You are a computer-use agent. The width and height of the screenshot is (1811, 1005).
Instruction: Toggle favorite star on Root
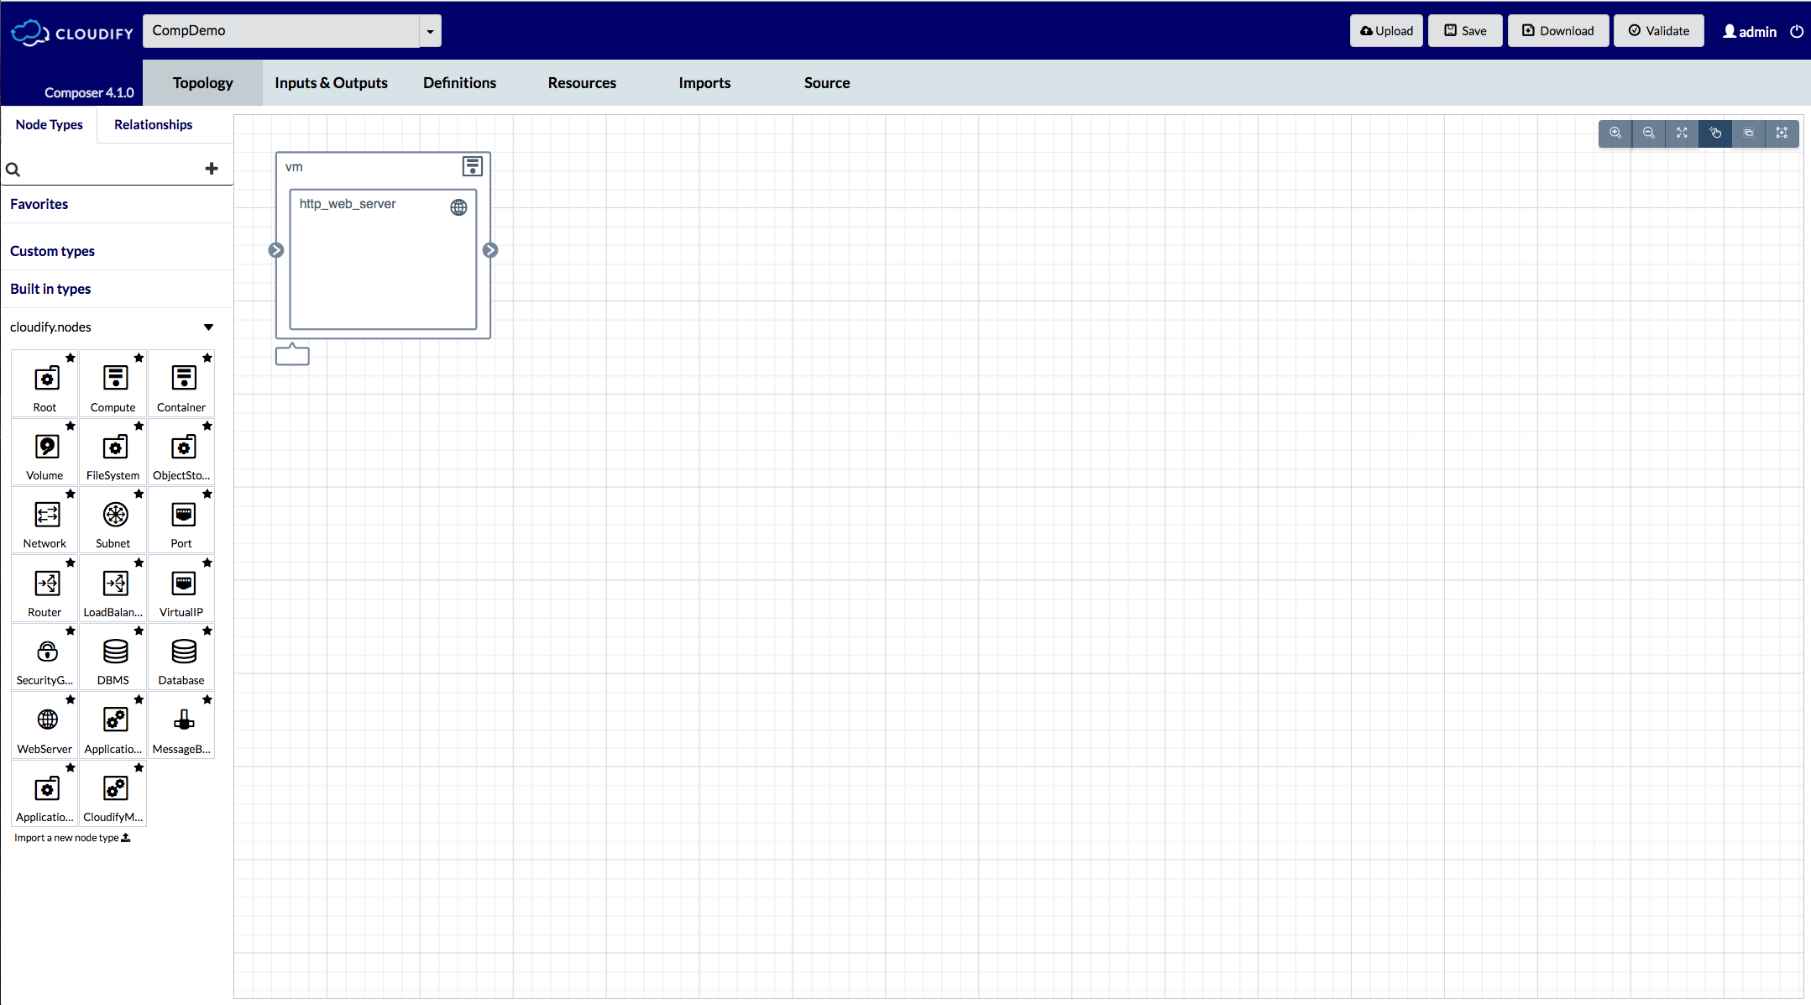point(71,358)
